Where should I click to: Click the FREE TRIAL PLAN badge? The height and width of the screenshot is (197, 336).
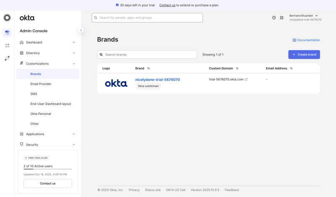[37, 158]
